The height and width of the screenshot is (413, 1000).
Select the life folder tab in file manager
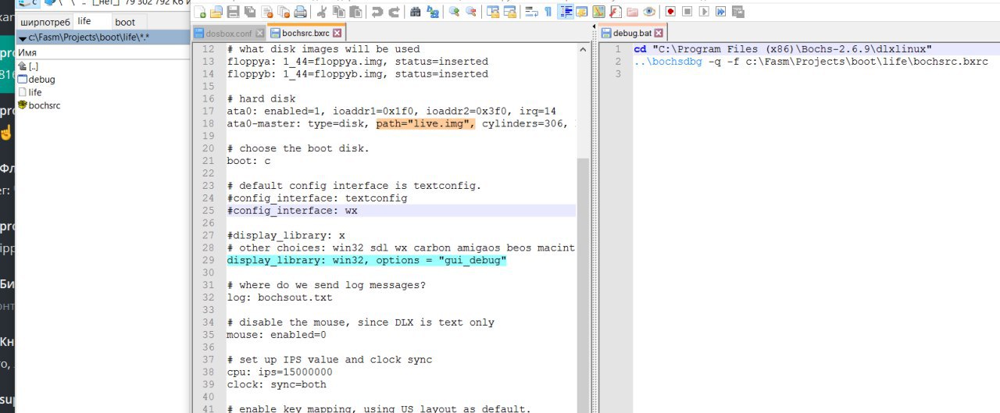pos(92,22)
